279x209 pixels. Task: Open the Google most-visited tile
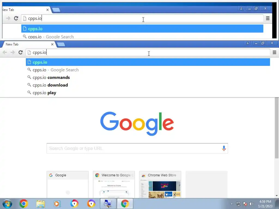[68, 185]
